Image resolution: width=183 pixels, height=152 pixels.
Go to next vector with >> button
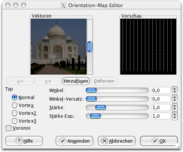(48, 81)
